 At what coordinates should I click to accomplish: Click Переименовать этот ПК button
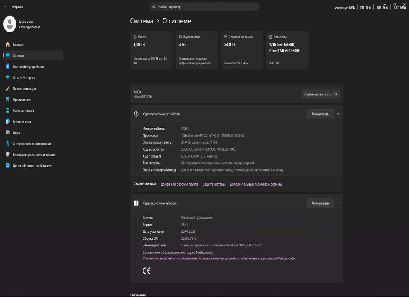coord(320,94)
